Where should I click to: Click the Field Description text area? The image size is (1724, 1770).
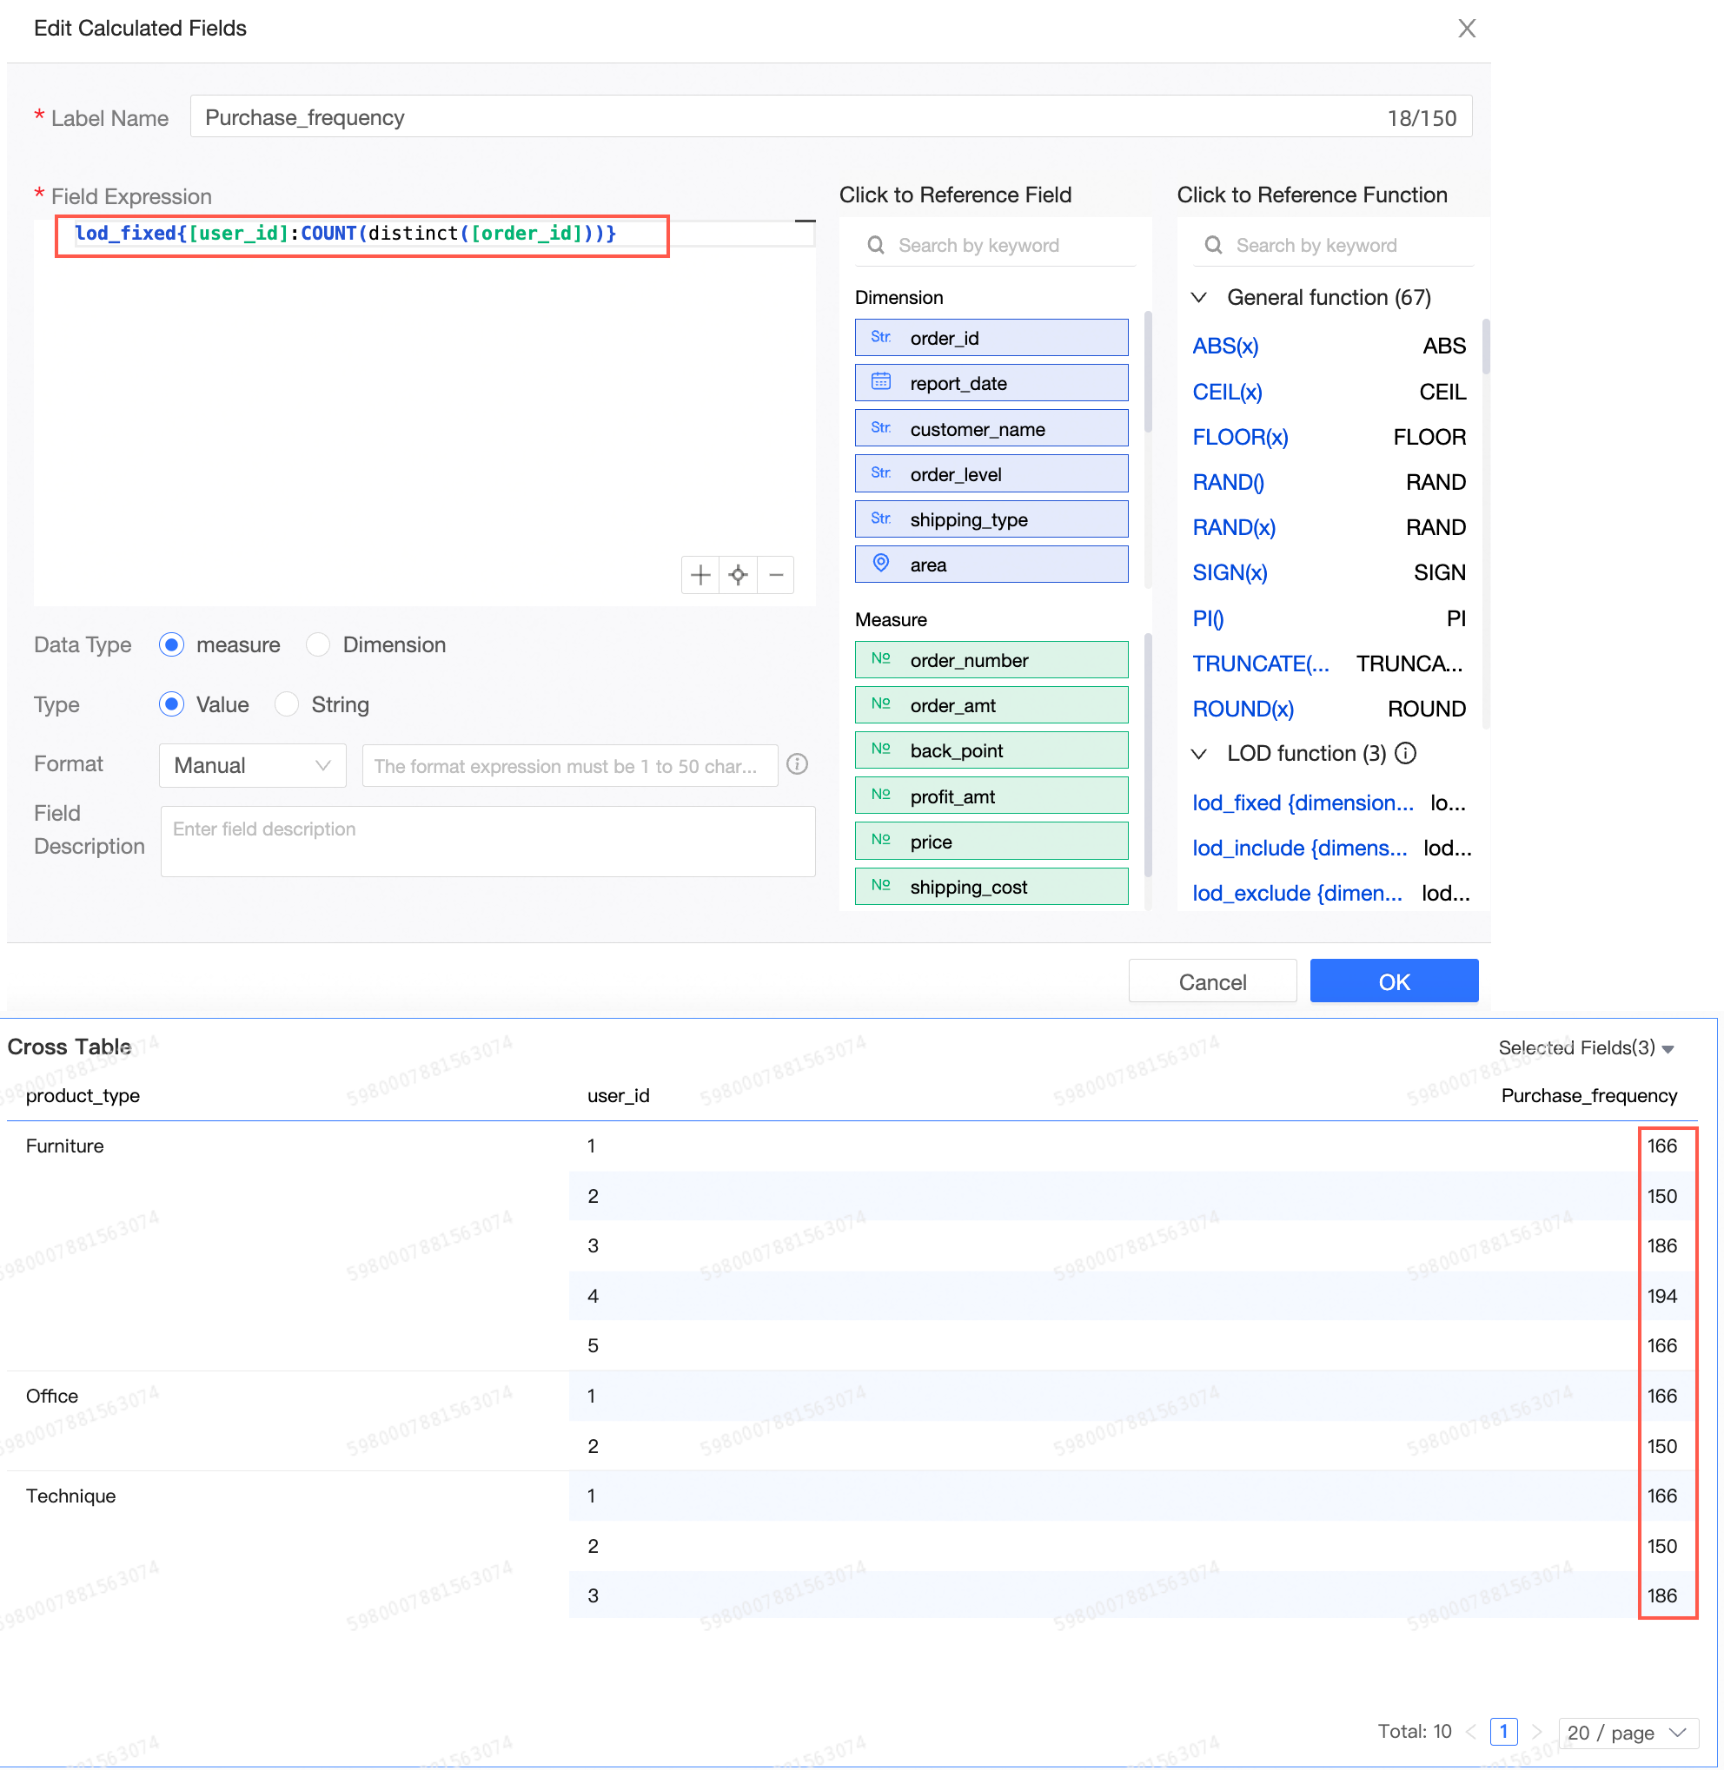[488, 842]
